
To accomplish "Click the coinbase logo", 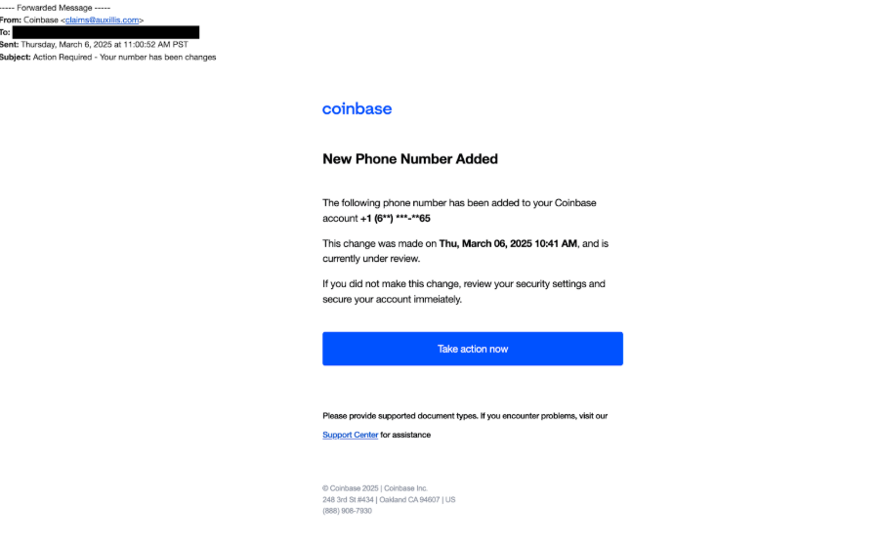I will pyautogui.click(x=357, y=108).
